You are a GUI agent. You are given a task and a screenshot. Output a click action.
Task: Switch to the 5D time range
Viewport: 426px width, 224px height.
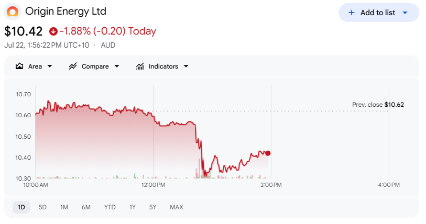click(x=42, y=207)
